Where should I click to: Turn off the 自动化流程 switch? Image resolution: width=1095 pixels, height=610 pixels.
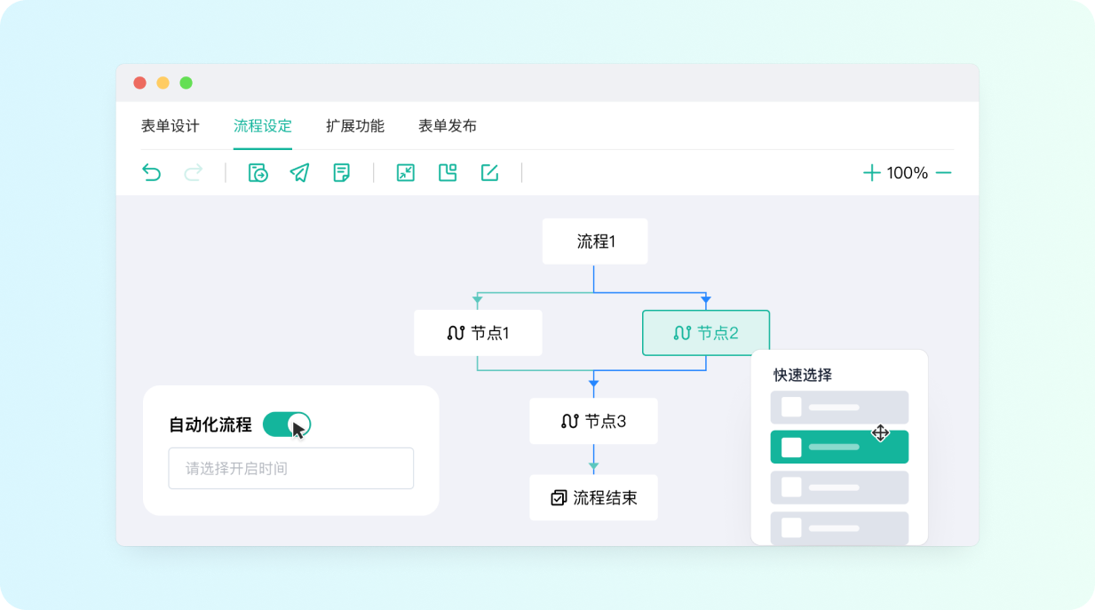click(286, 424)
